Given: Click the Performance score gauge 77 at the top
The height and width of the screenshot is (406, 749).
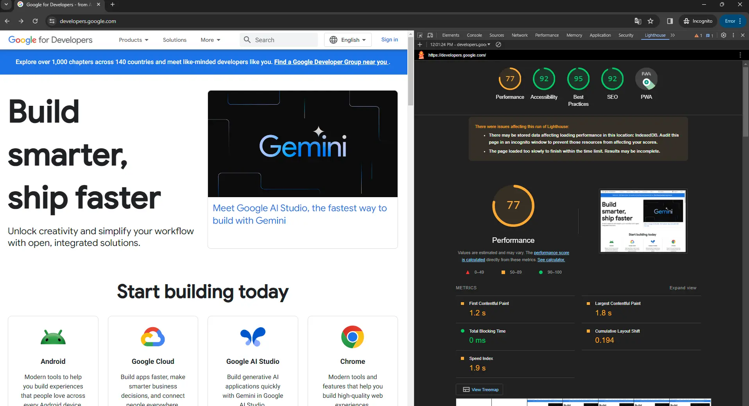Looking at the screenshot, I should pyautogui.click(x=510, y=78).
